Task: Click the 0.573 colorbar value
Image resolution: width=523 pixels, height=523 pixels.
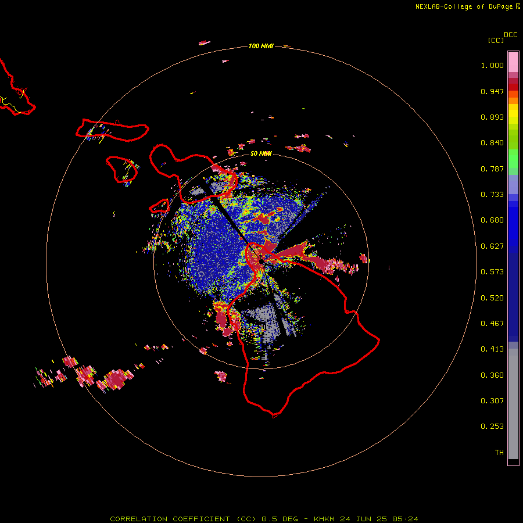Action: click(492, 272)
